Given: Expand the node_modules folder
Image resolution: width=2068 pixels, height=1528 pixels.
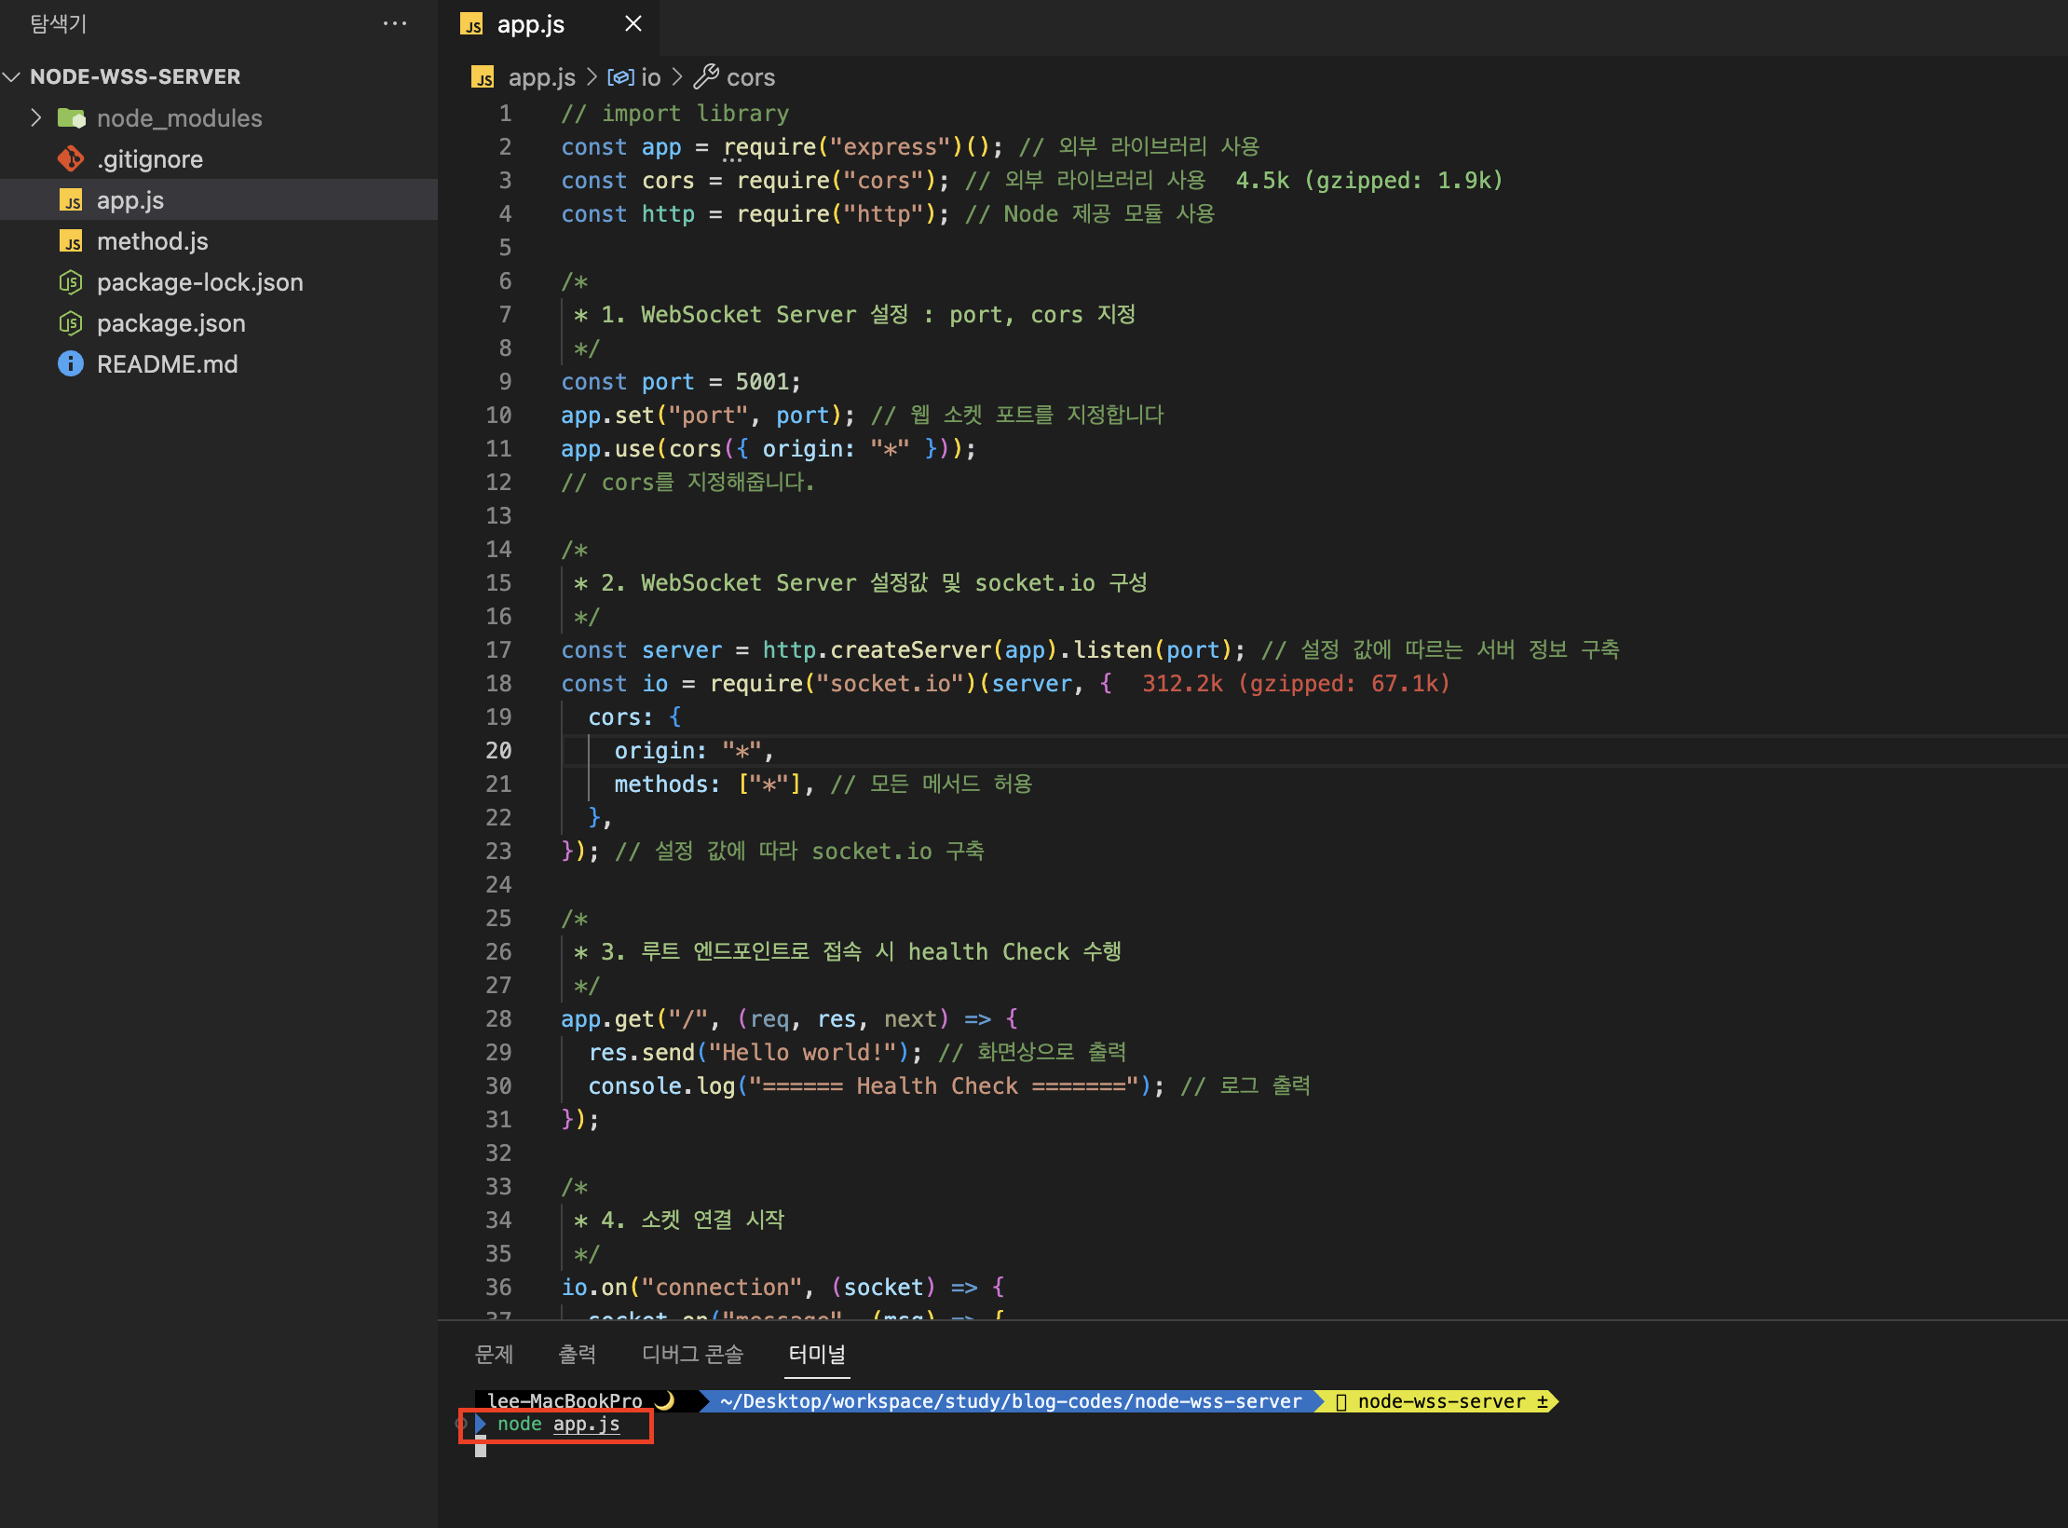Looking at the screenshot, I should click(35, 118).
